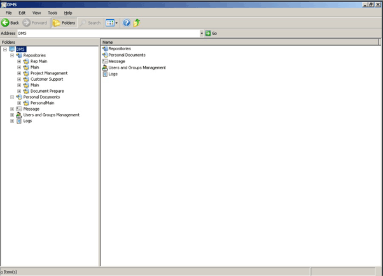Open the File menu

click(x=8, y=13)
